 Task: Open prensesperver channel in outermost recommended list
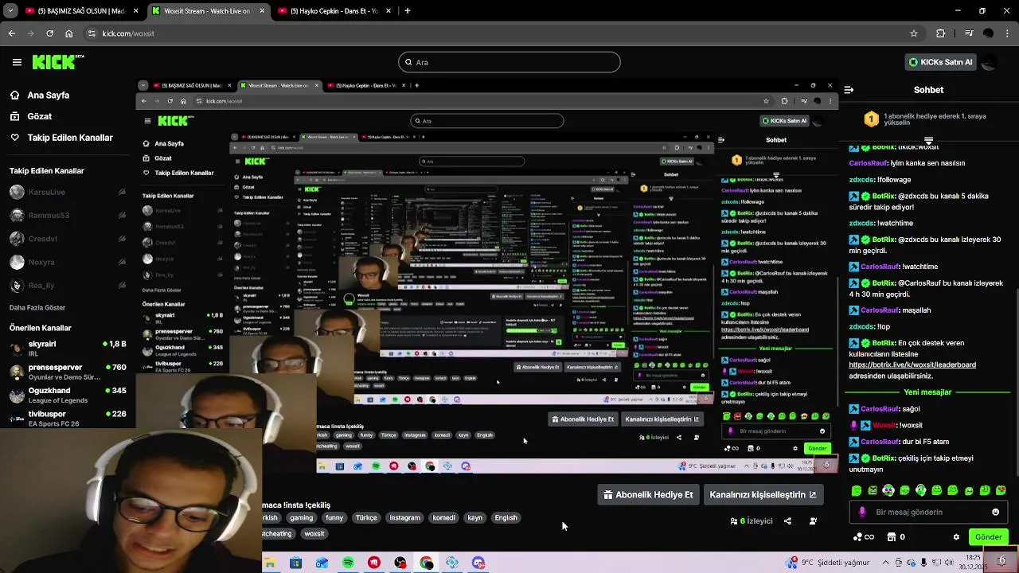[x=68, y=372]
